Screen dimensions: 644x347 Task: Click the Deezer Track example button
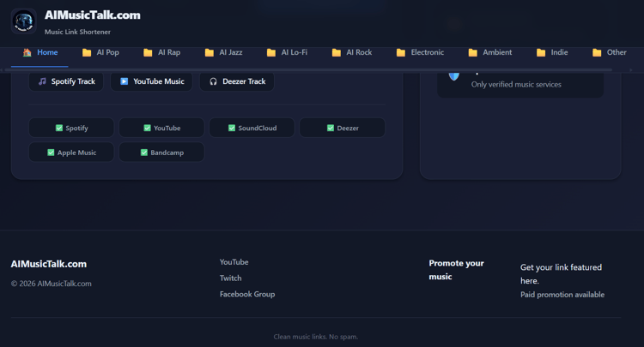pos(237,81)
